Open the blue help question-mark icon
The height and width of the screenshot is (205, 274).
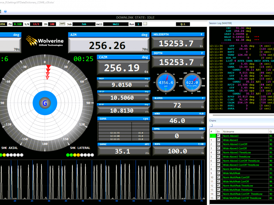5,11
